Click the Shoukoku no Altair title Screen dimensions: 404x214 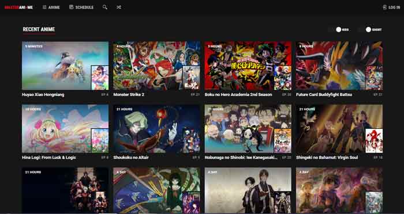click(x=131, y=158)
